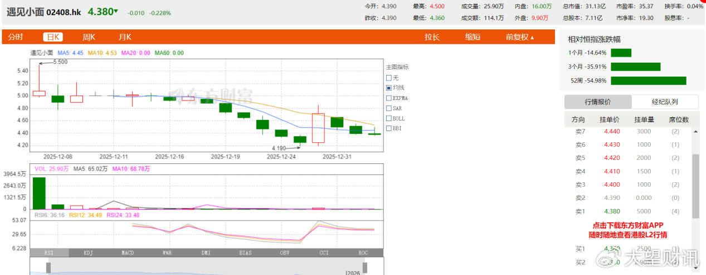The image size is (706, 275).
Task: Open the 经纪队列 broker queue tab
Action: 665,102
